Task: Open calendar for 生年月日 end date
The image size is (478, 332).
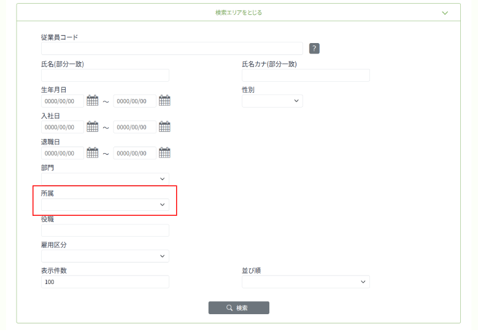Action: point(164,101)
